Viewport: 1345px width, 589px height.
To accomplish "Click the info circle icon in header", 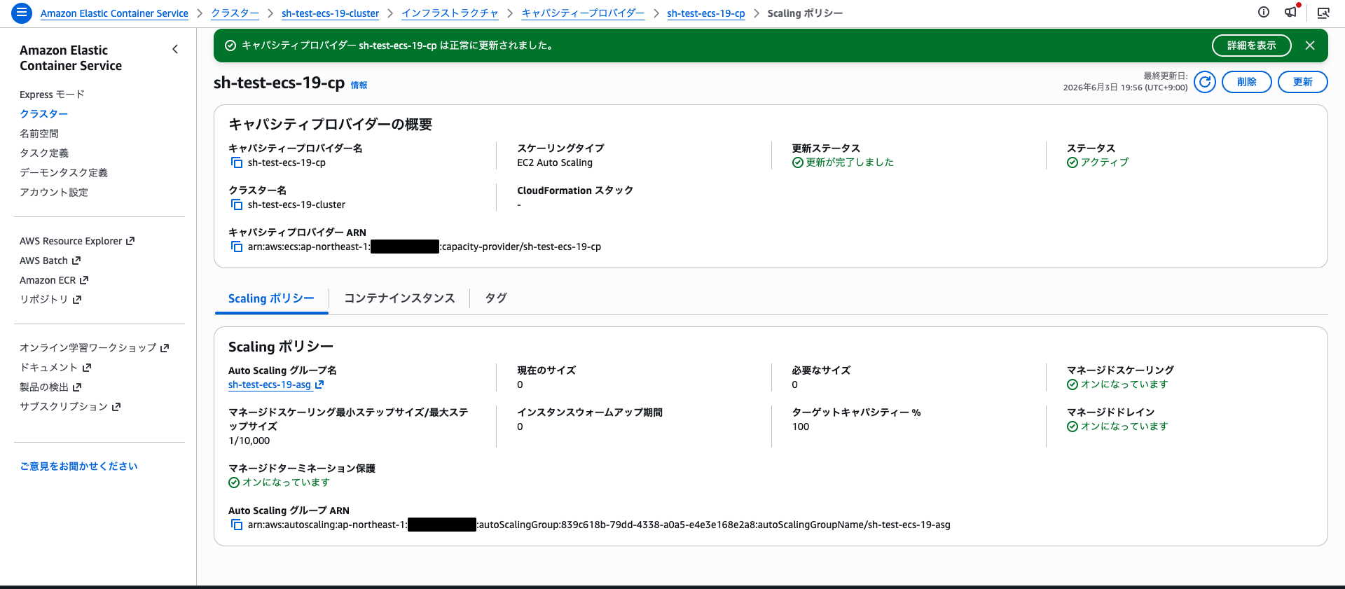I will click(1264, 12).
